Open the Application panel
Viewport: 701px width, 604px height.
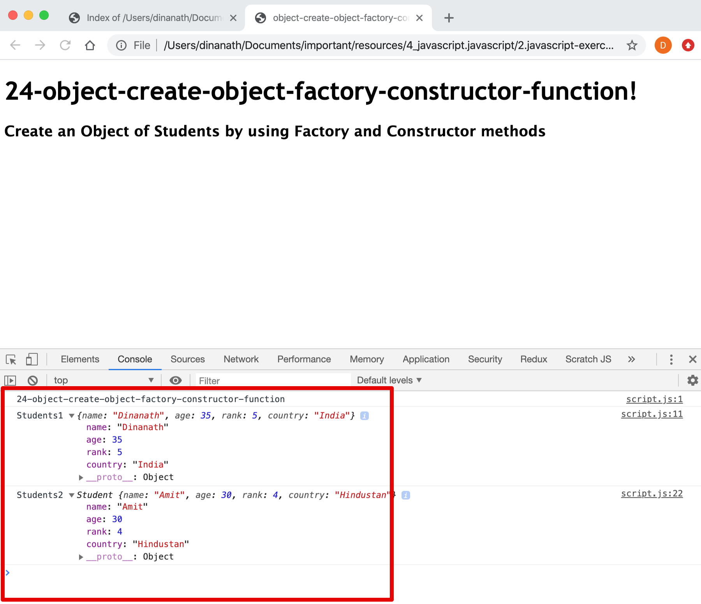426,359
